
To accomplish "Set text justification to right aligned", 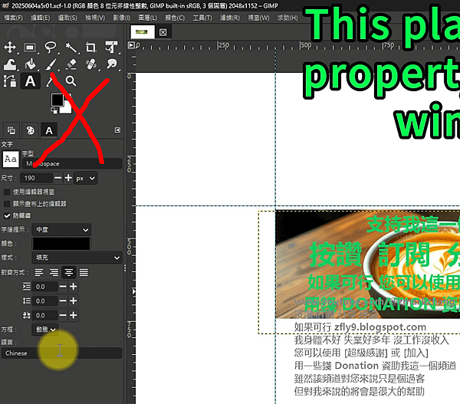I will coord(54,273).
